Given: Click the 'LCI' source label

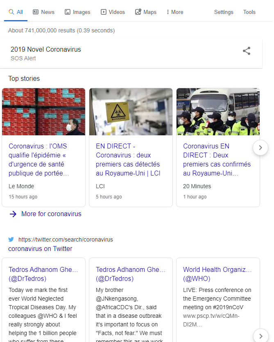Looking at the screenshot, I should point(100,186).
